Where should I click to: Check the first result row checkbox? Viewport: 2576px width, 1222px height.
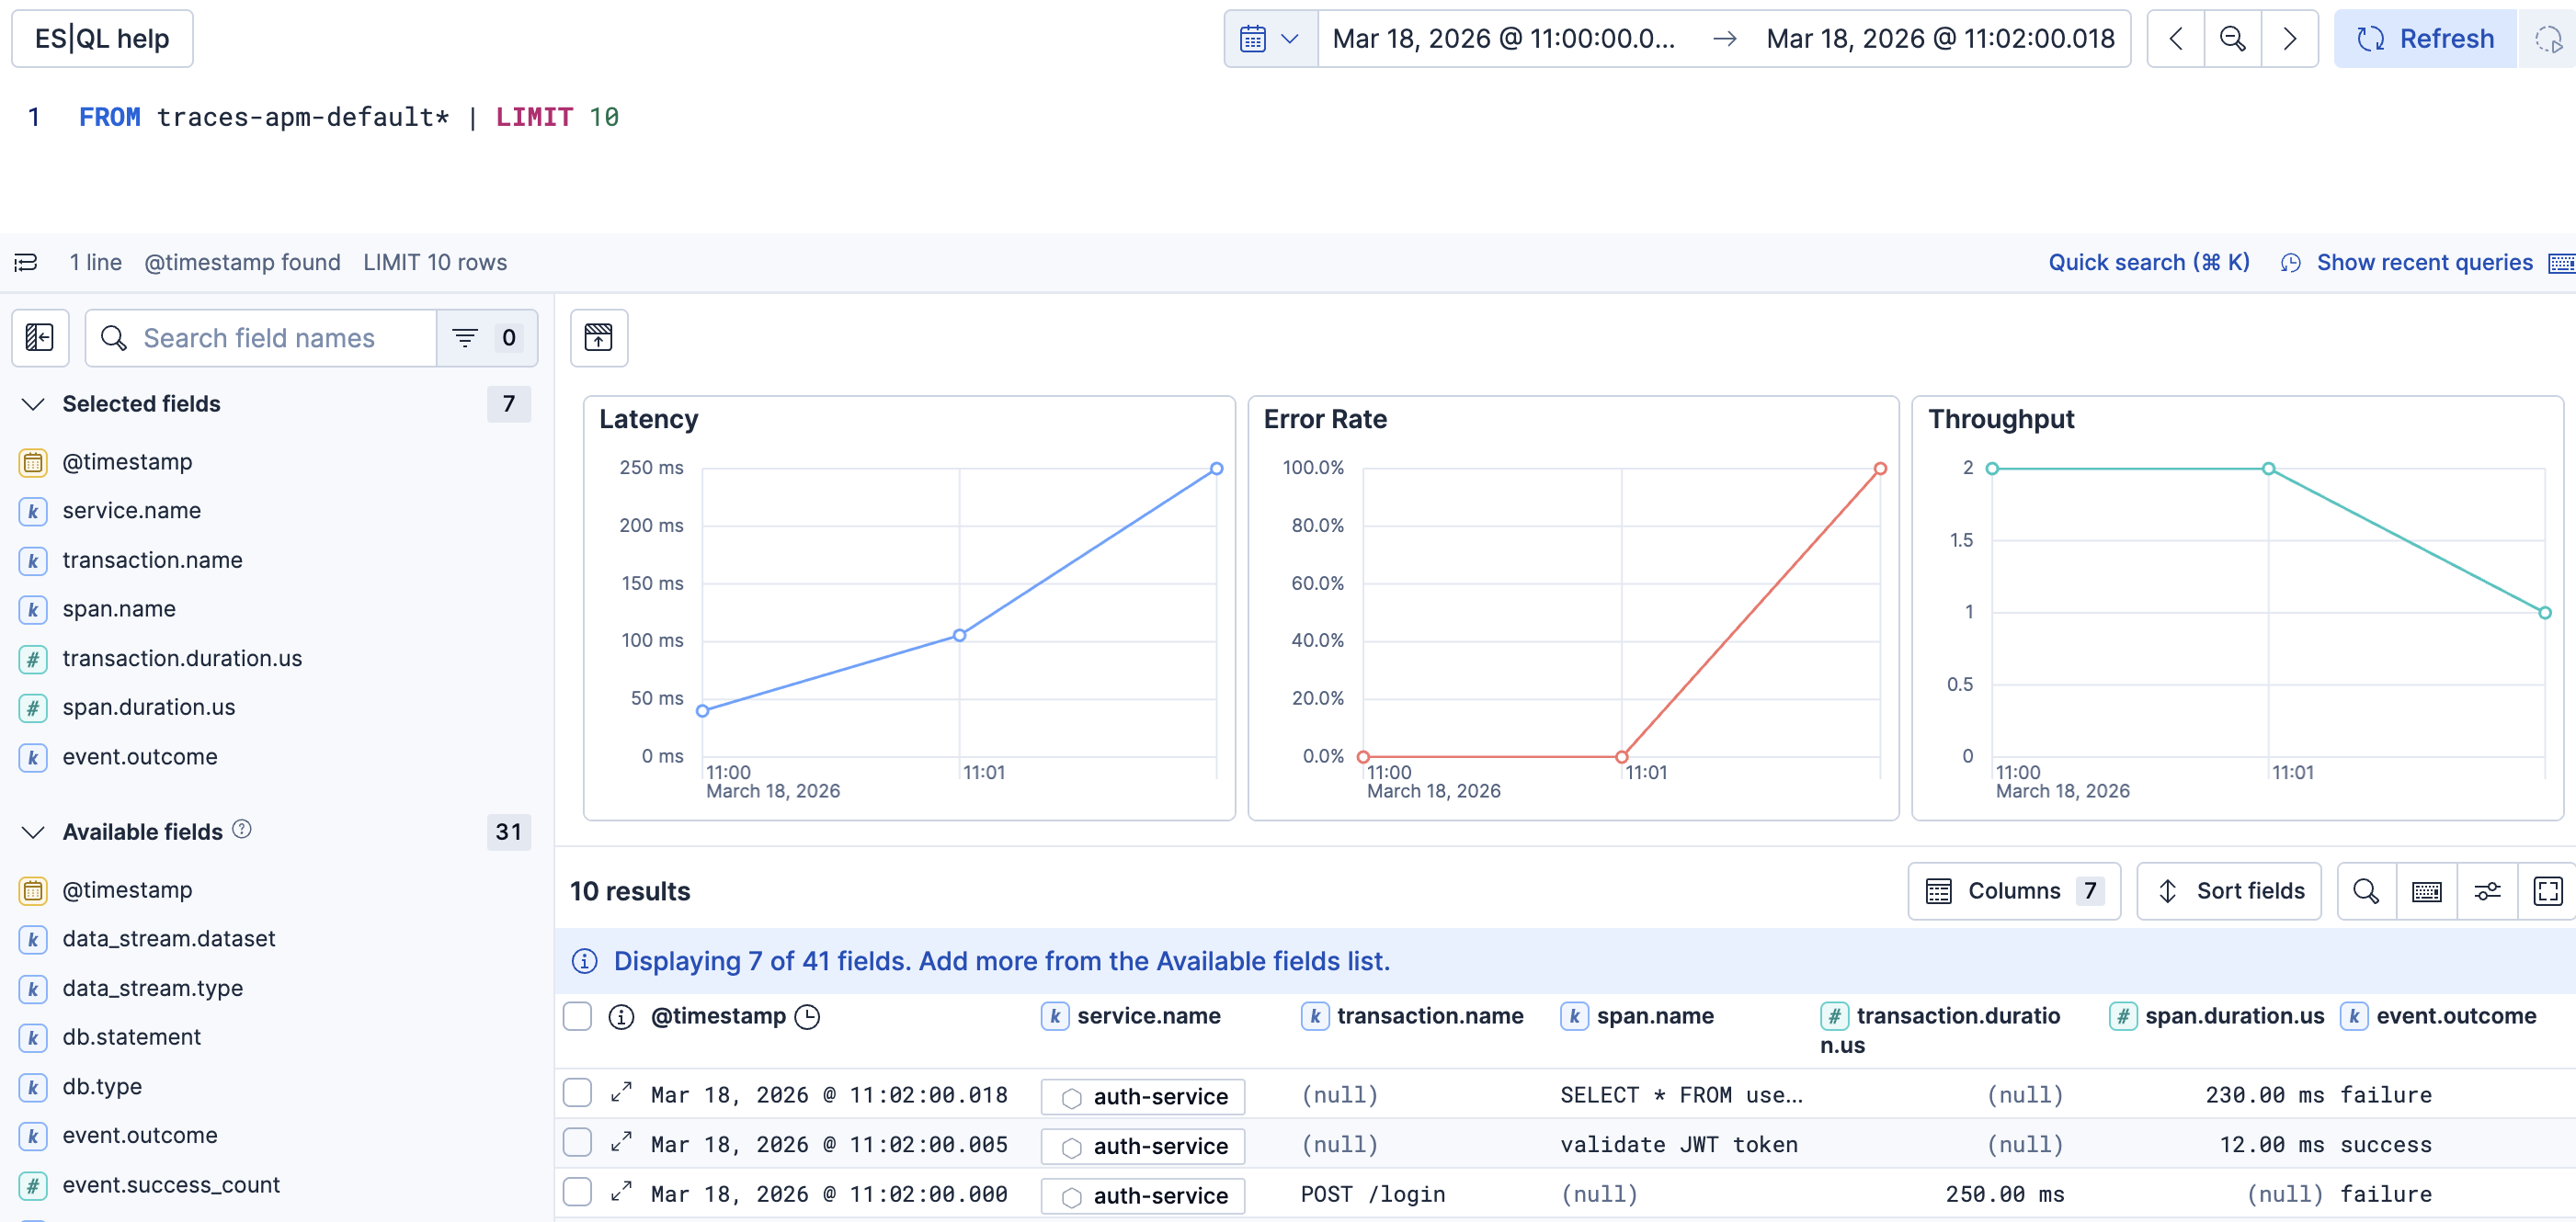click(577, 1093)
